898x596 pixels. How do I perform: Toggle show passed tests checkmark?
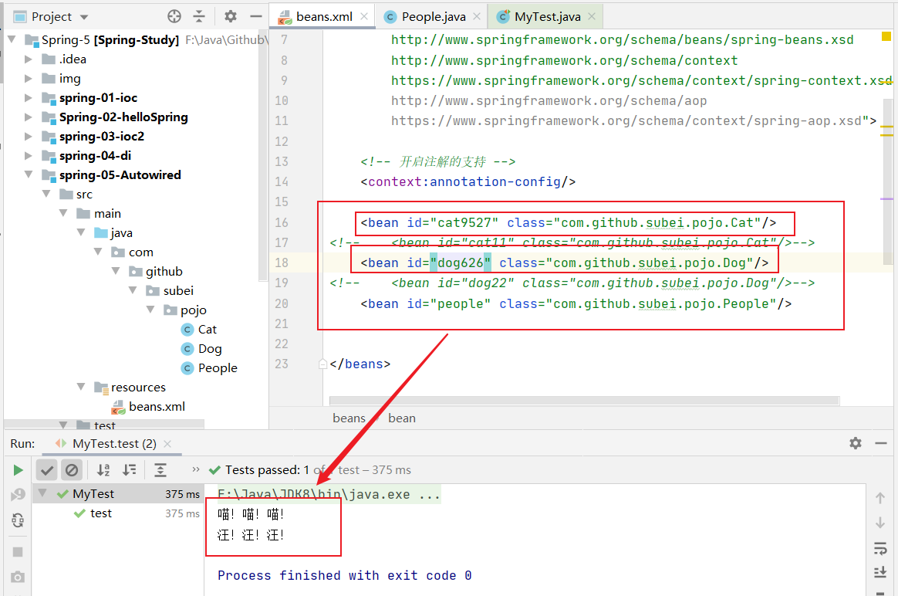pyautogui.click(x=47, y=470)
